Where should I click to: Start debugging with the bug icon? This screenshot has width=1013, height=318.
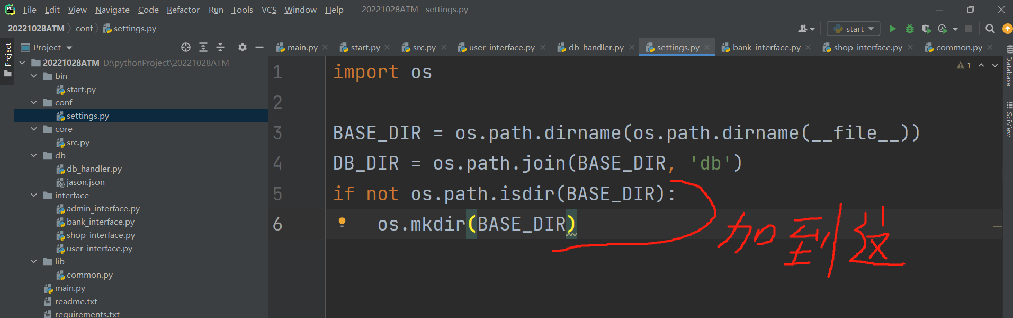(x=909, y=29)
